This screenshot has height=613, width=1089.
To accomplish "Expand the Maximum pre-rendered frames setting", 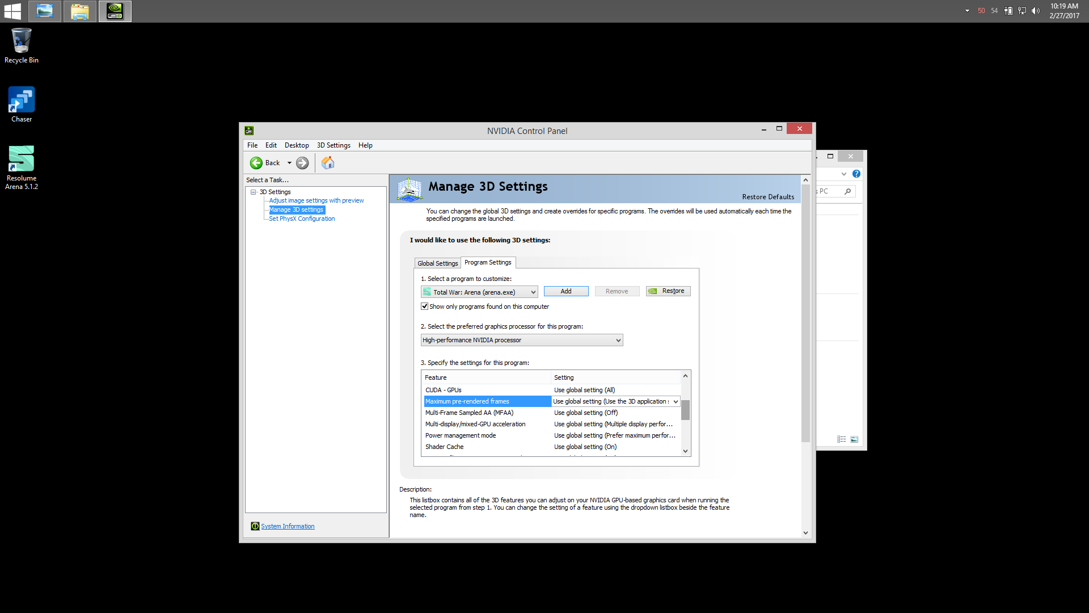I will pos(676,401).
